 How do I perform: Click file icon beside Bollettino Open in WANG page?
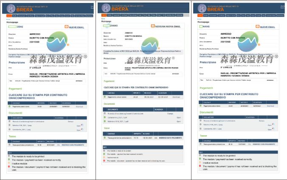[x=273, y=124]
